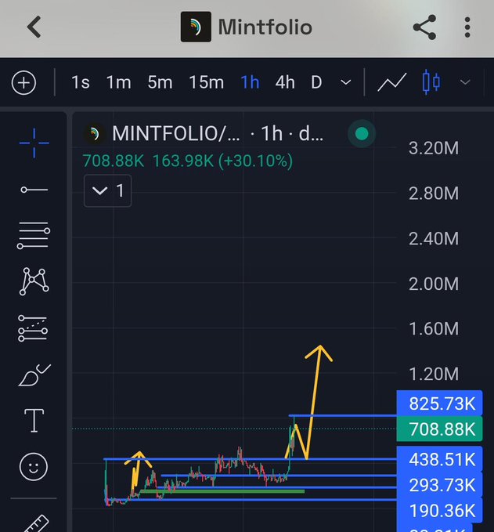Select the XABCD pattern tool
The height and width of the screenshot is (532, 494).
[34, 281]
